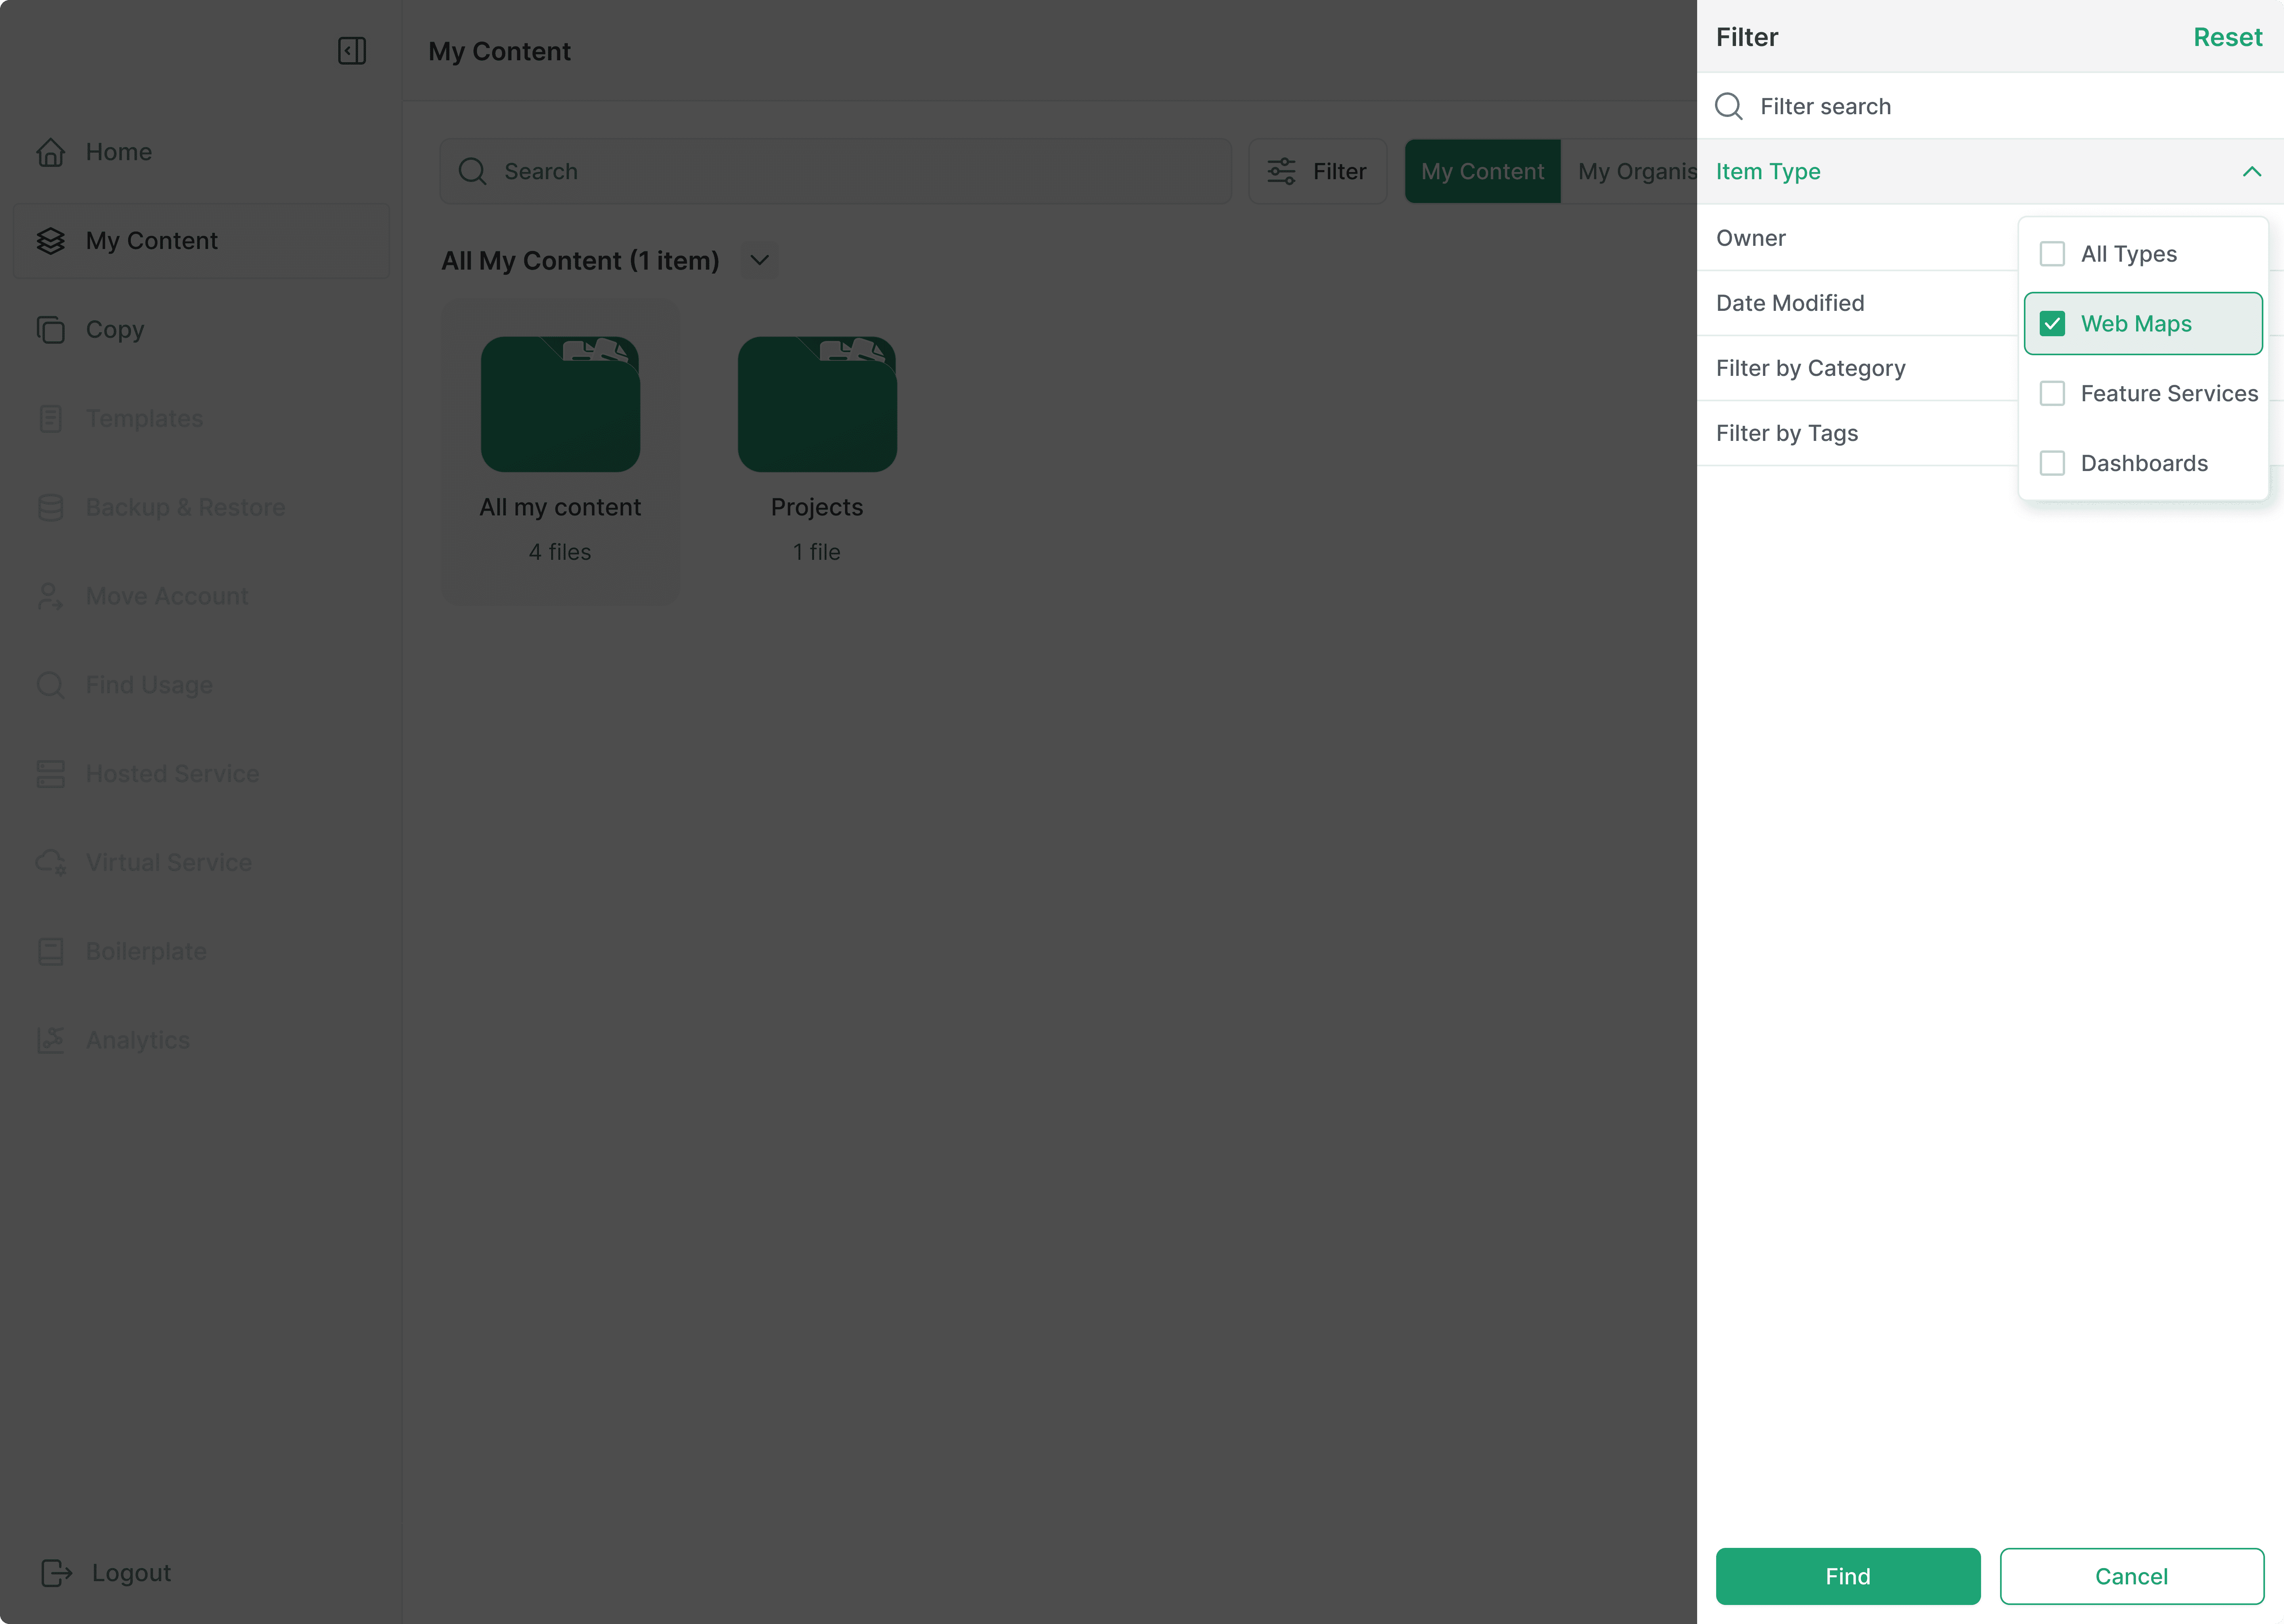
Task: Open the Projects folder thumbnail
Action: click(817, 405)
